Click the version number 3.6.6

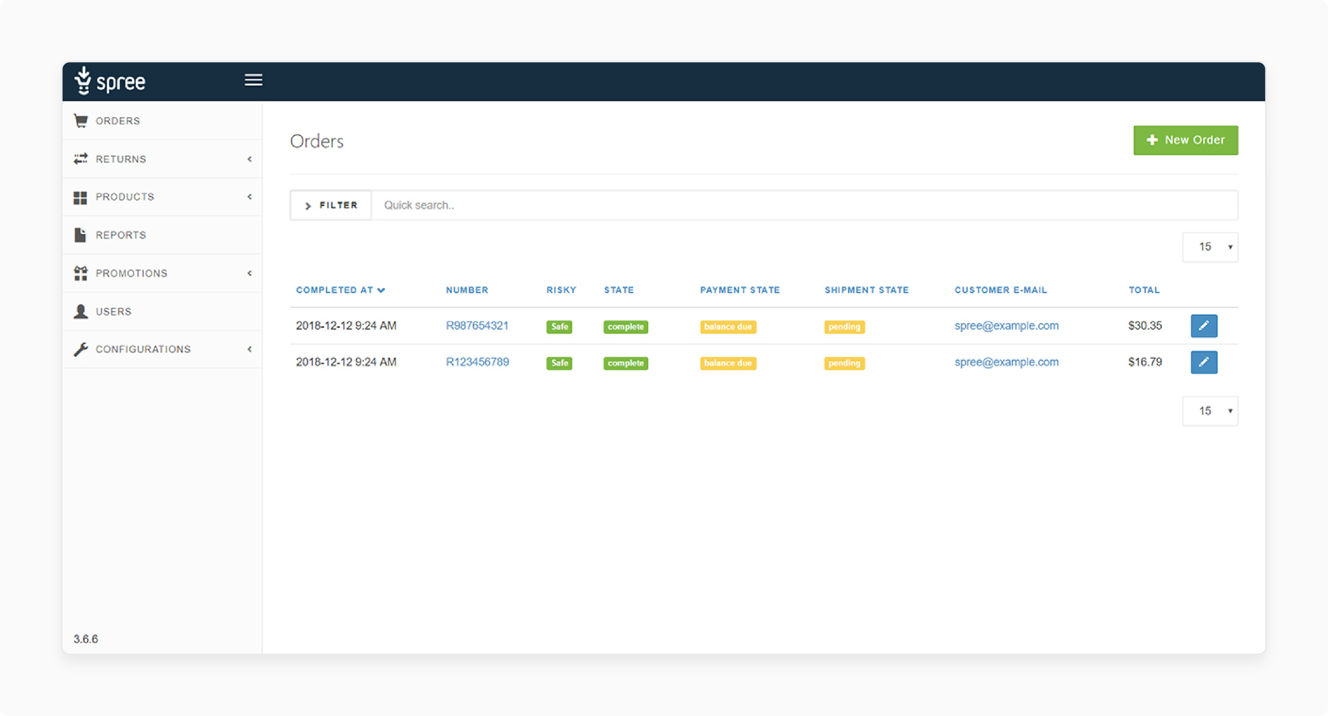[x=86, y=639]
